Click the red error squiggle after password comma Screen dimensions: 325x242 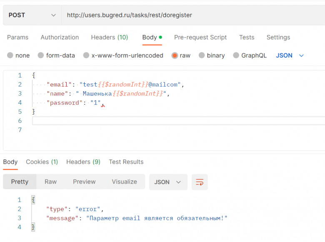coord(103,106)
